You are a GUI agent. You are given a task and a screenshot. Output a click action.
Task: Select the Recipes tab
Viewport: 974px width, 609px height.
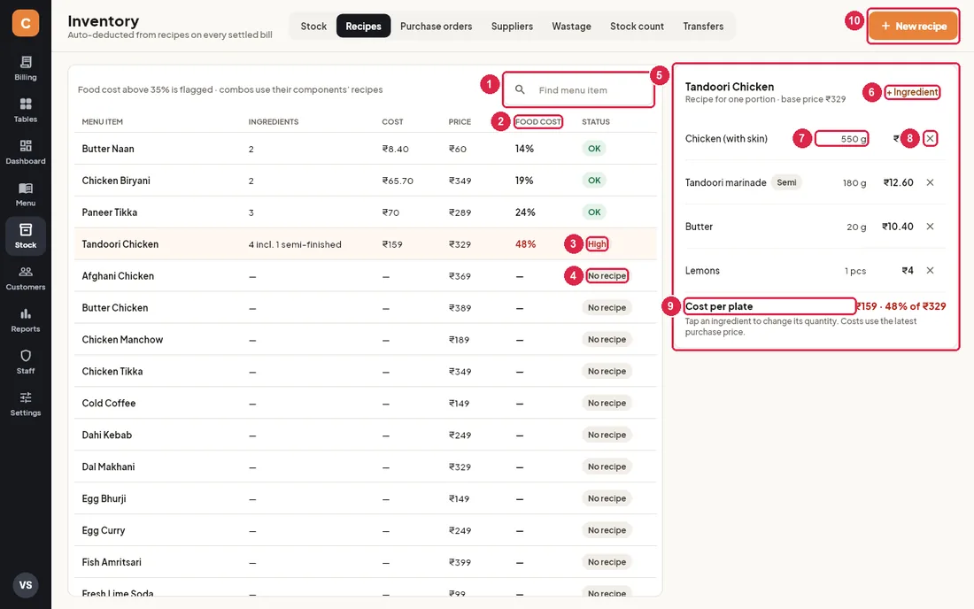click(363, 26)
